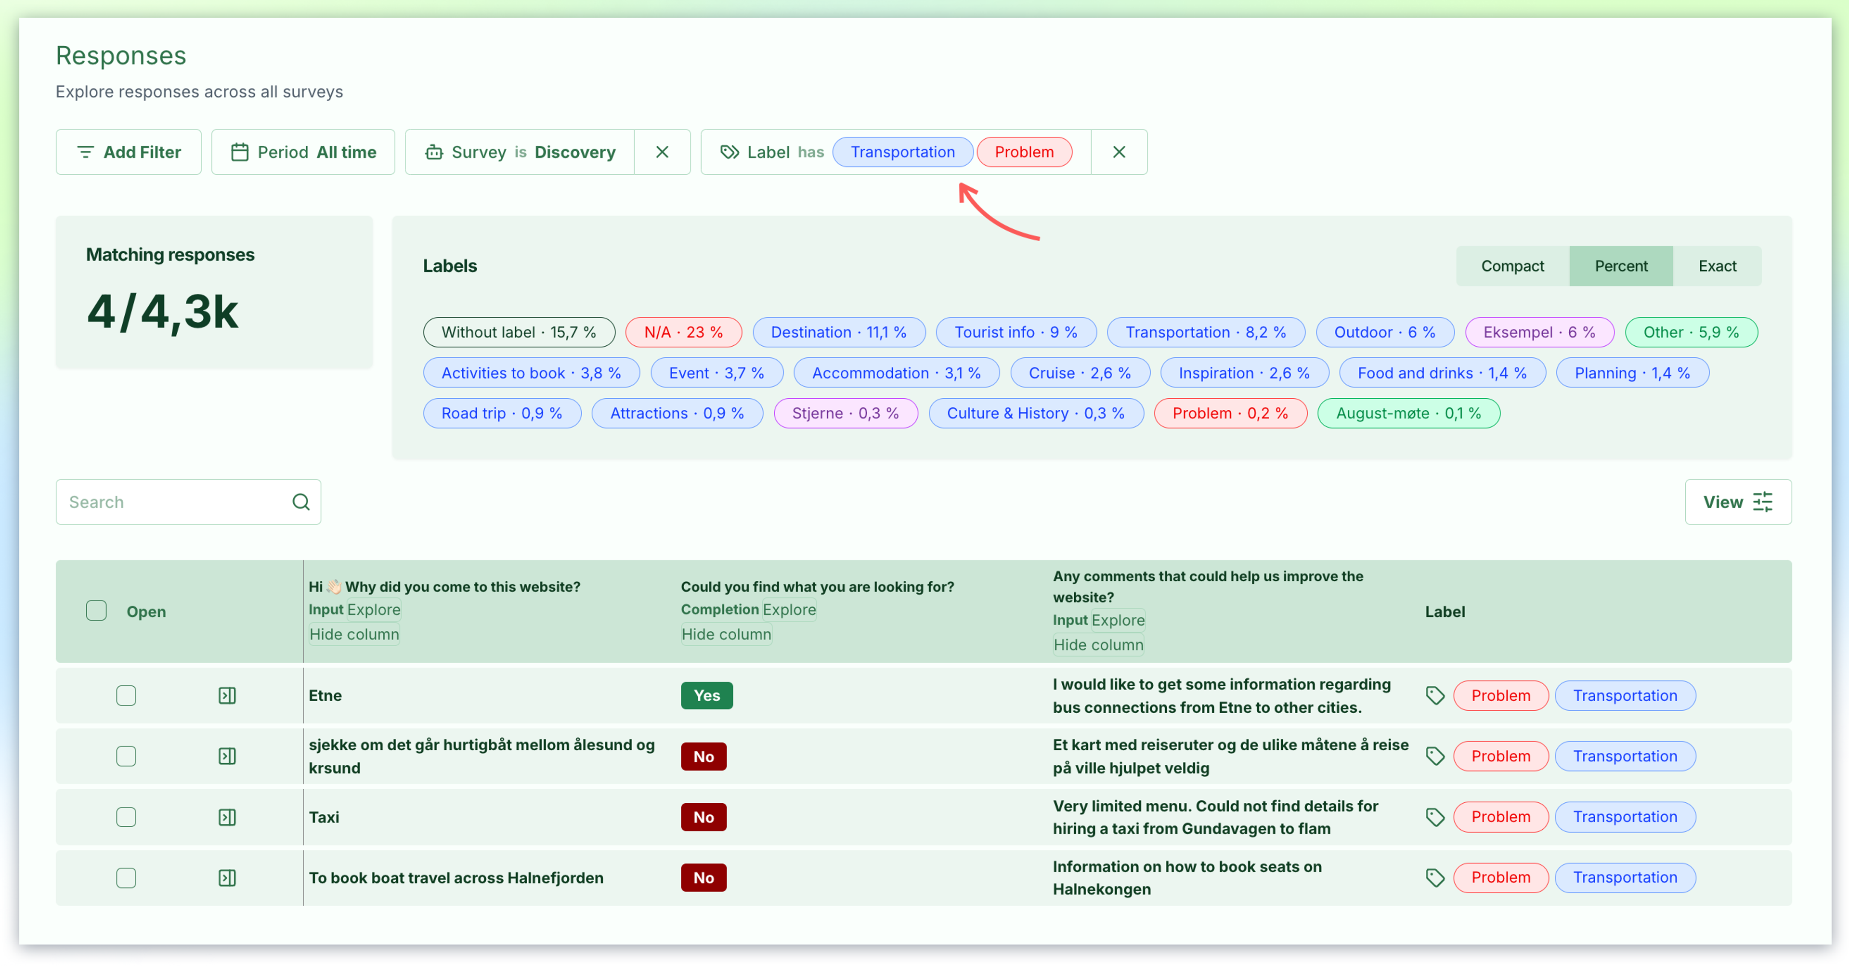The width and height of the screenshot is (1849, 966).
Task: Click tag icon in Taxi row
Action: pyautogui.click(x=1435, y=817)
